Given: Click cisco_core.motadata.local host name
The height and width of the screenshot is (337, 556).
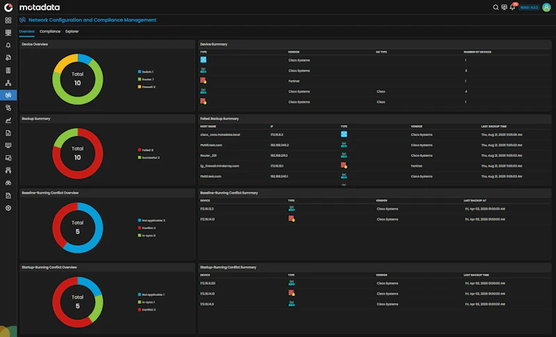Looking at the screenshot, I should click(220, 135).
